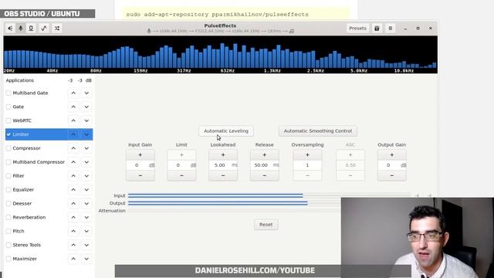Image resolution: width=494 pixels, height=278 pixels.
Task: Move Reverberation up with chevron
Action: click(73, 218)
